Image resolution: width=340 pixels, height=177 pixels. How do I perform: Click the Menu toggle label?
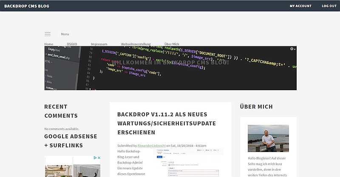(x=65, y=34)
